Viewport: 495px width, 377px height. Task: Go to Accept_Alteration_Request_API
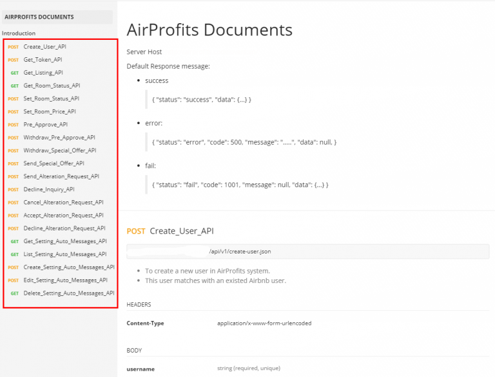pos(63,216)
